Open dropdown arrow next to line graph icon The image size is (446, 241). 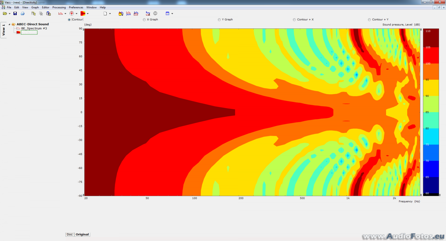(x=65, y=14)
